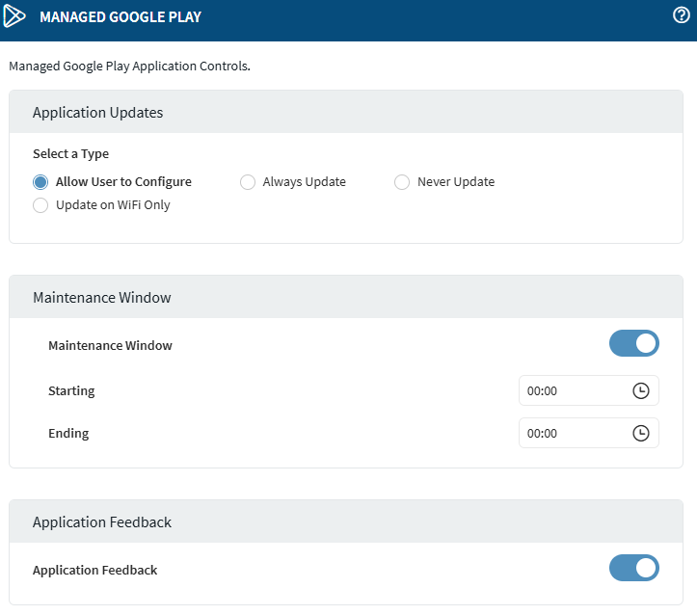Open the Starting time clock picker
The height and width of the screenshot is (615, 697).
click(x=641, y=391)
